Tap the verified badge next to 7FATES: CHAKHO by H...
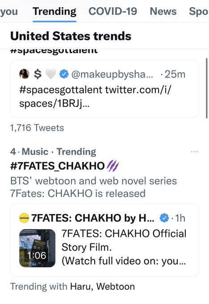The image size is (209, 304). click(164, 218)
